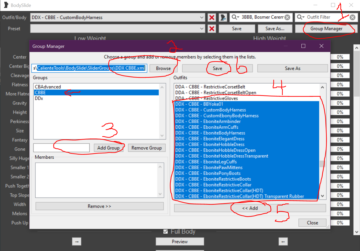Select DDX - CBBE - EboniteHobbleDressTransparent outfit
Viewport: 360px width, 251px height.
click(247, 156)
